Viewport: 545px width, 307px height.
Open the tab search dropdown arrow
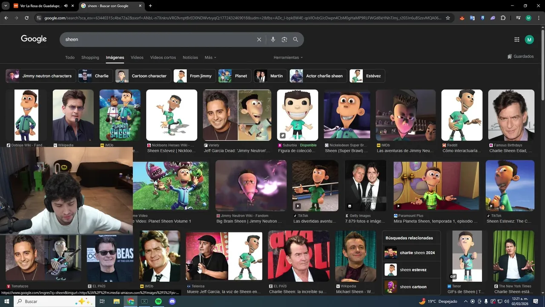tap(5, 6)
